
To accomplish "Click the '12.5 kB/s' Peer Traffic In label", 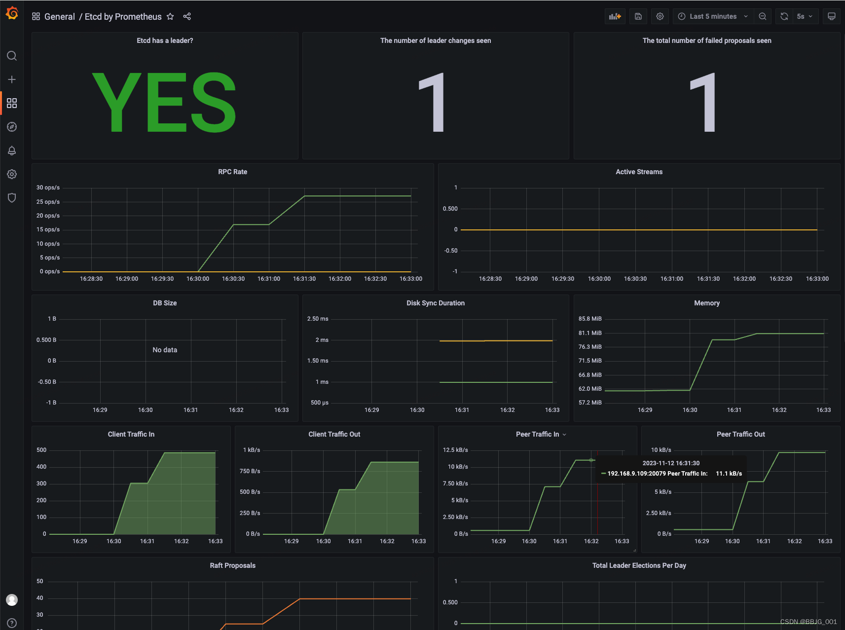I will (x=455, y=450).
